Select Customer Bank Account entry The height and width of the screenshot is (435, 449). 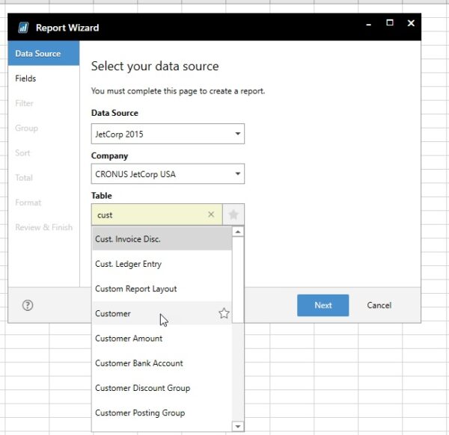tap(139, 363)
